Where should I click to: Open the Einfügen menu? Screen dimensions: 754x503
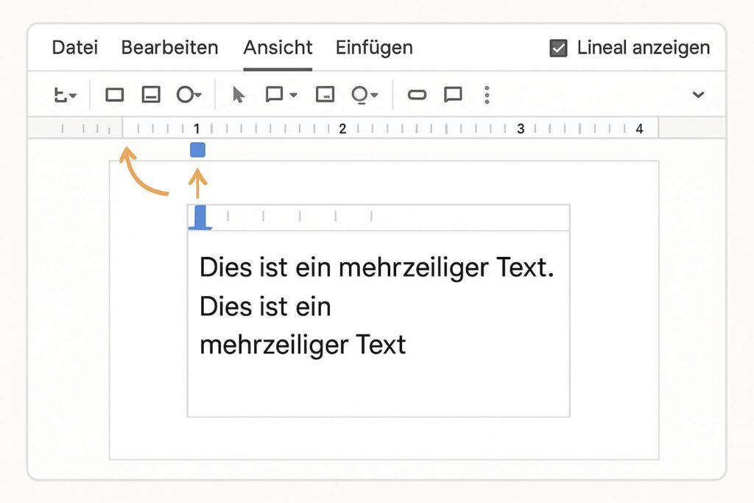pos(374,48)
